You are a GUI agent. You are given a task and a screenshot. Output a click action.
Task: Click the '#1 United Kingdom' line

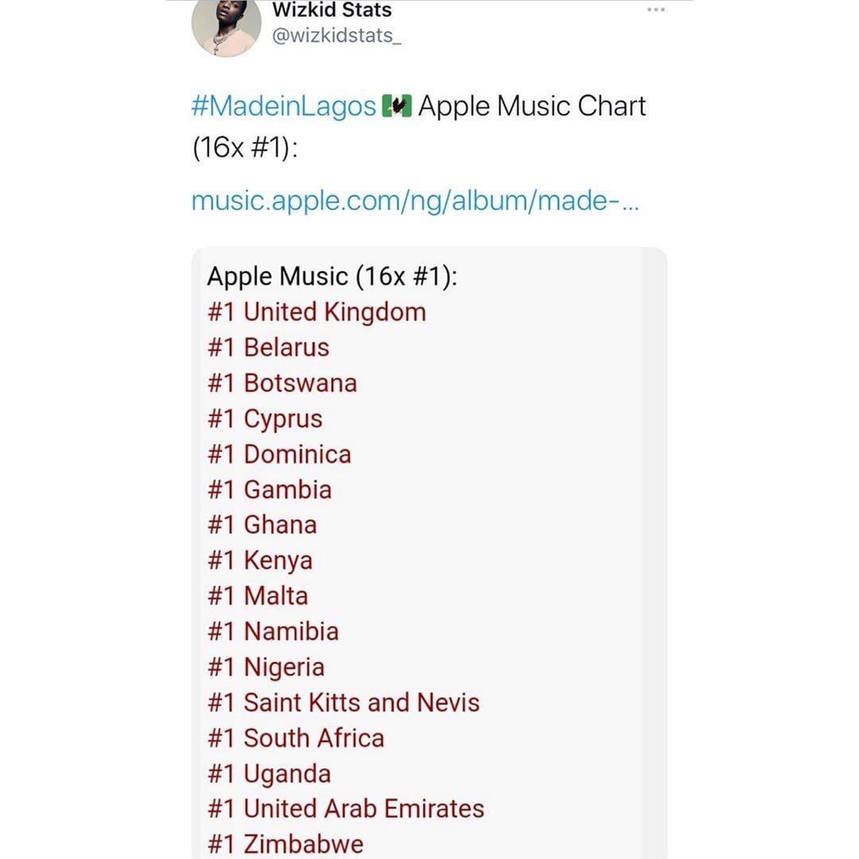tap(317, 312)
